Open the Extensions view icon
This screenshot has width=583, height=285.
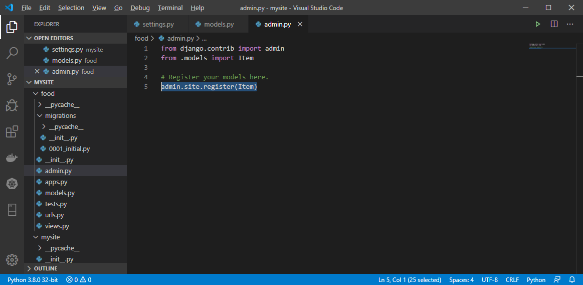pyautogui.click(x=12, y=131)
